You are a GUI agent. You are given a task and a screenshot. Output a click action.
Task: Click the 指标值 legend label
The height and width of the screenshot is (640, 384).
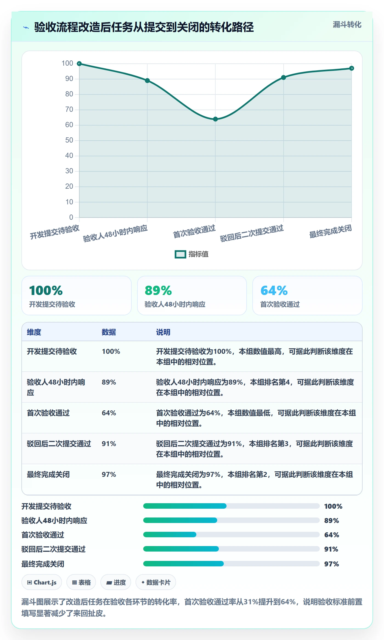click(x=199, y=254)
